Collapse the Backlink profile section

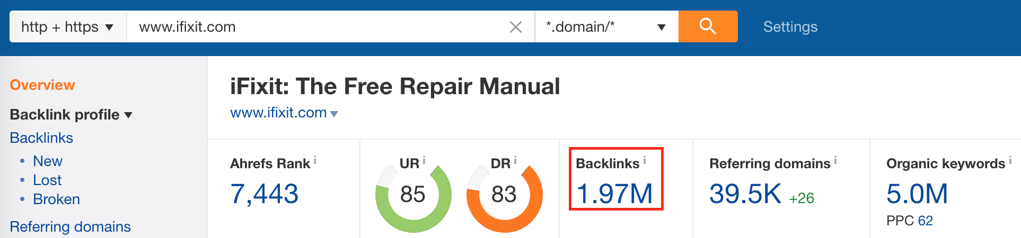(71, 114)
